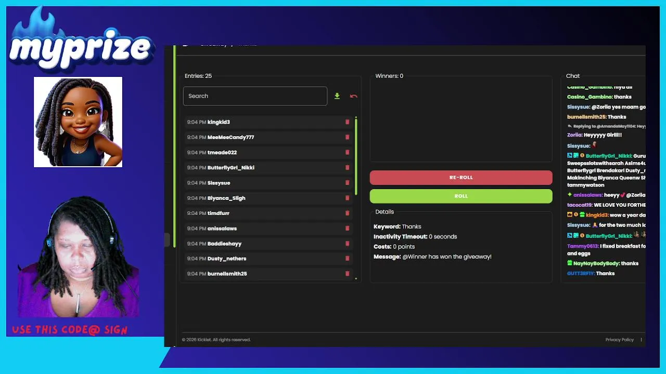The width and height of the screenshot is (666, 374).
Task: Click the Costs: 0 points detail
Action: 394,247
